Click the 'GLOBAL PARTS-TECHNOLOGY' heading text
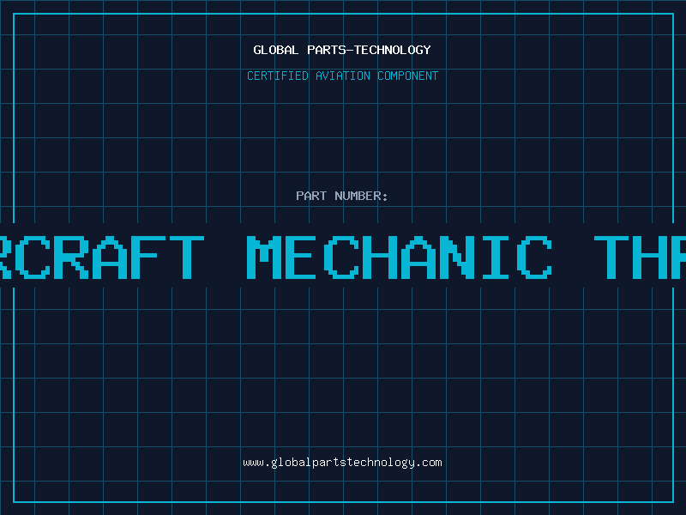This screenshot has height=515, width=686. click(x=342, y=50)
